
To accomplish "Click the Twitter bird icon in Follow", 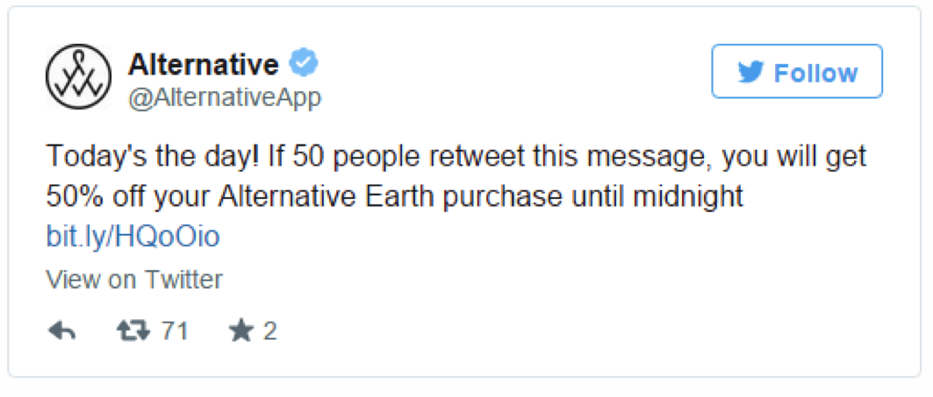I will coord(751,73).
